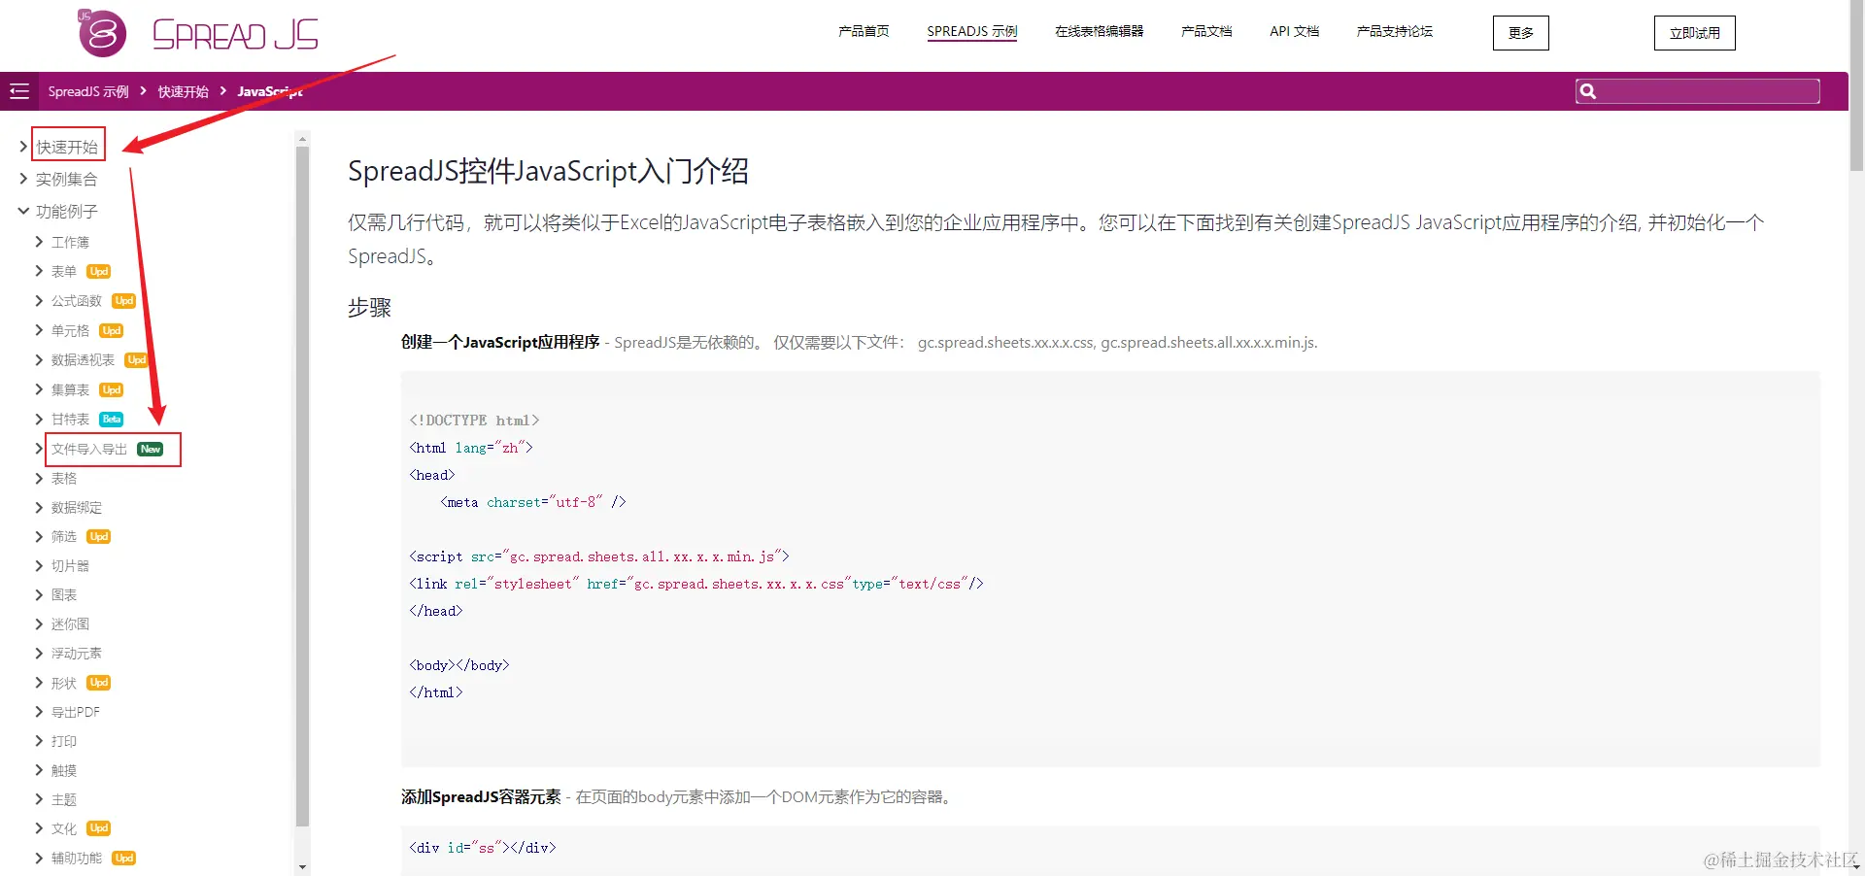
Task: Click the 立即试用 button
Action: (x=1695, y=33)
